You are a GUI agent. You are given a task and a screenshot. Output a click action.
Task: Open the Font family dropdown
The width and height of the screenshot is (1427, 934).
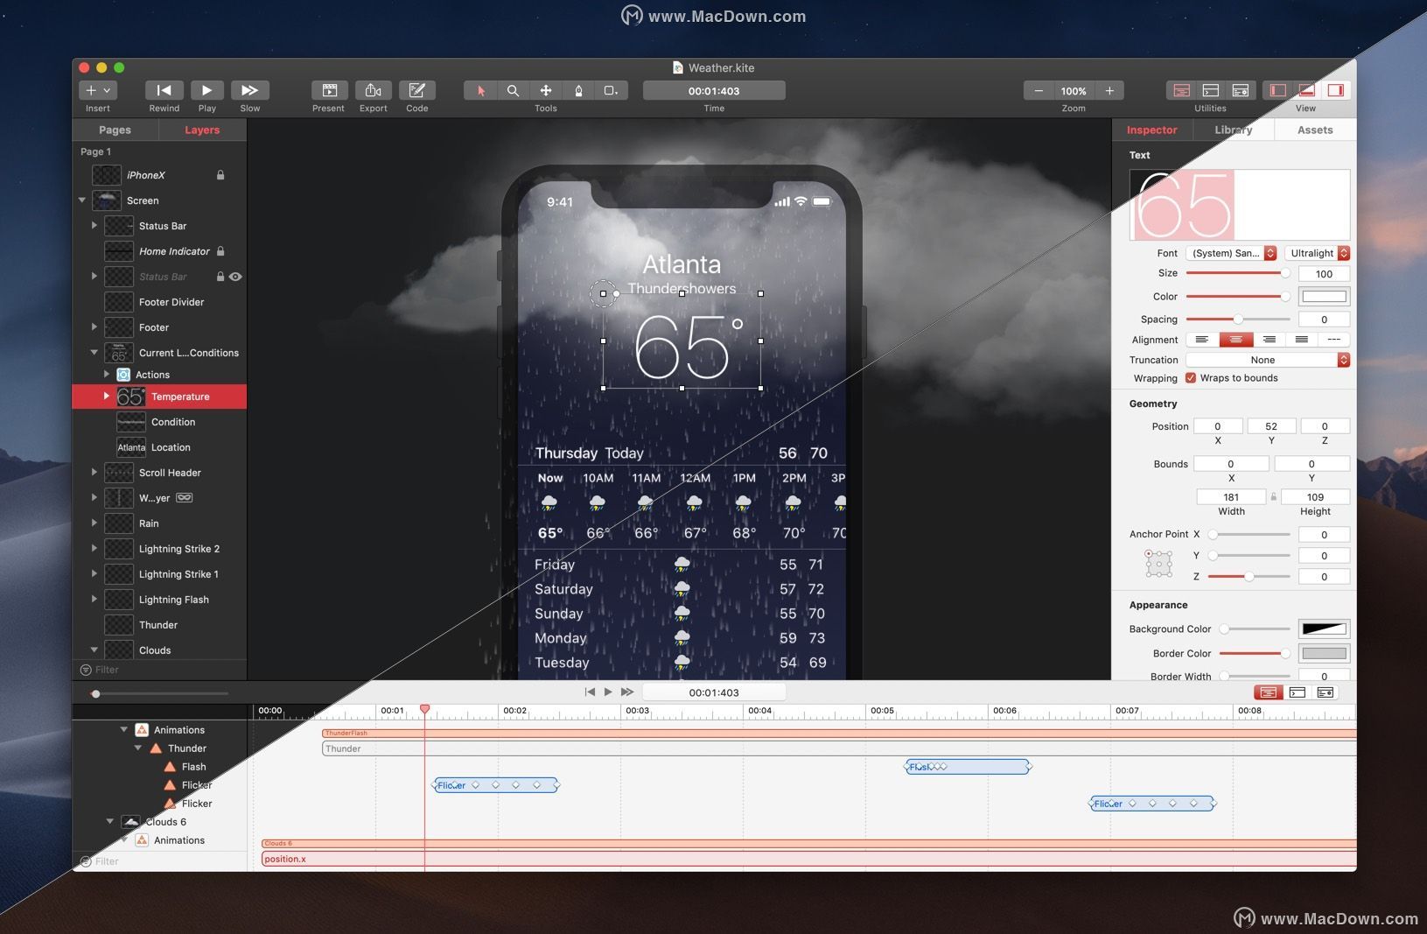pyautogui.click(x=1231, y=253)
